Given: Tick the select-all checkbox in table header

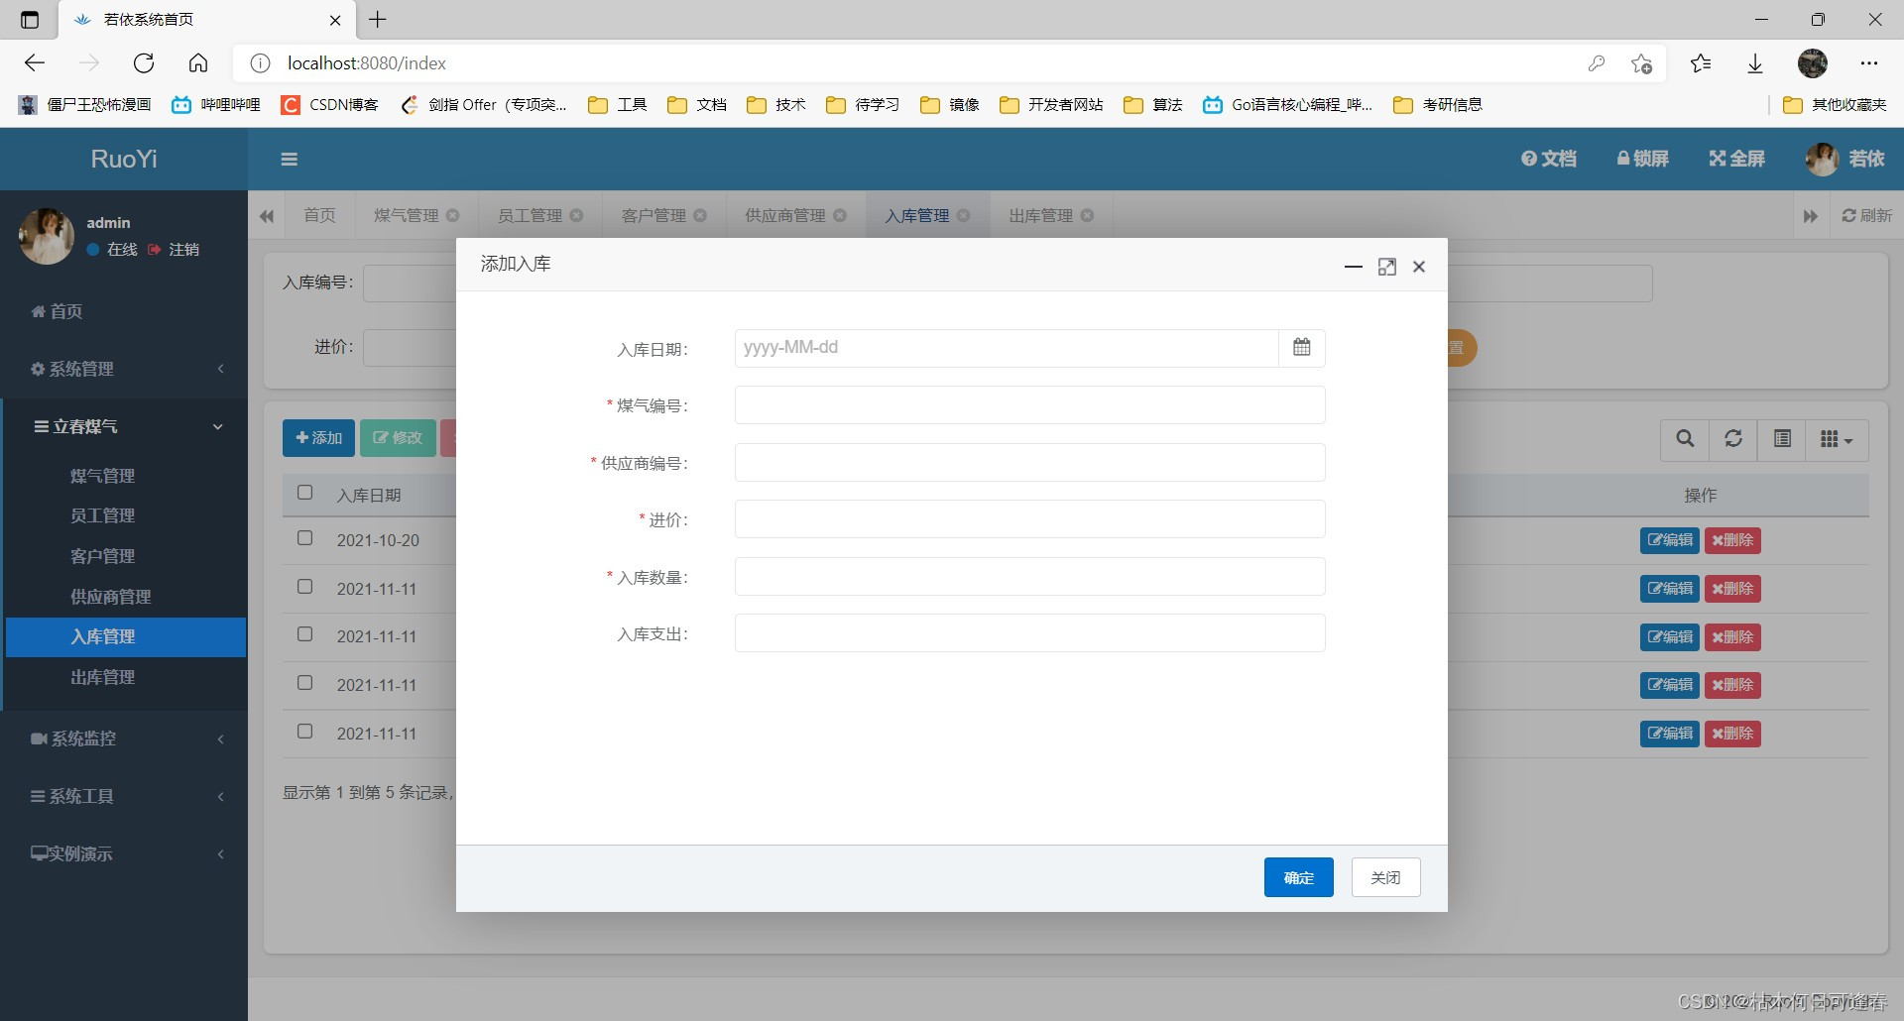Looking at the screenshot, I should click(x=305, y=493).
